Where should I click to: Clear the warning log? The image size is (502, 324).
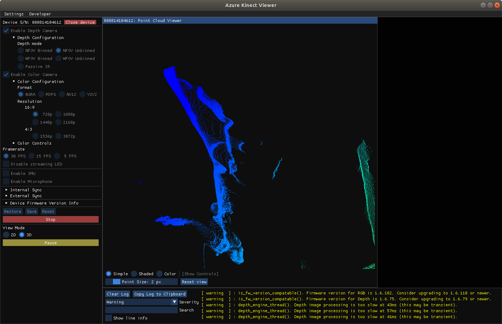point(117,294)
